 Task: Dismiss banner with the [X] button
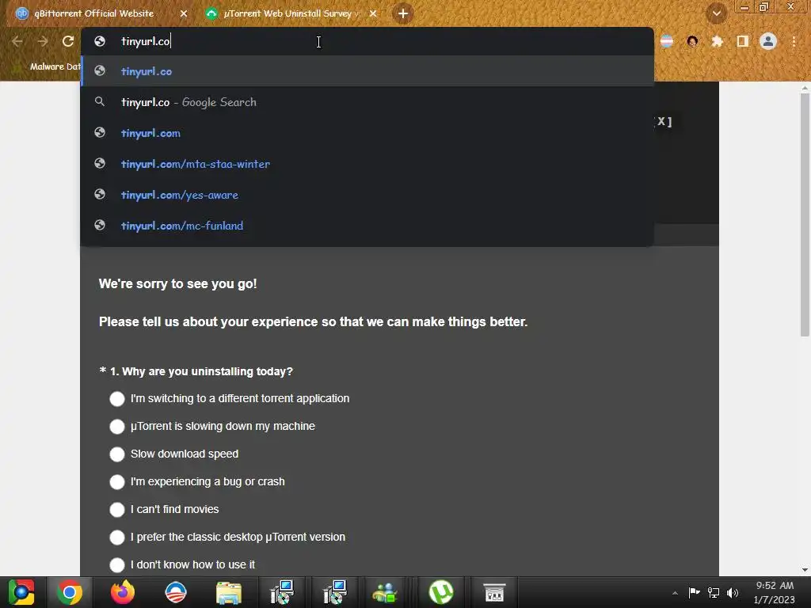(664, 121)
